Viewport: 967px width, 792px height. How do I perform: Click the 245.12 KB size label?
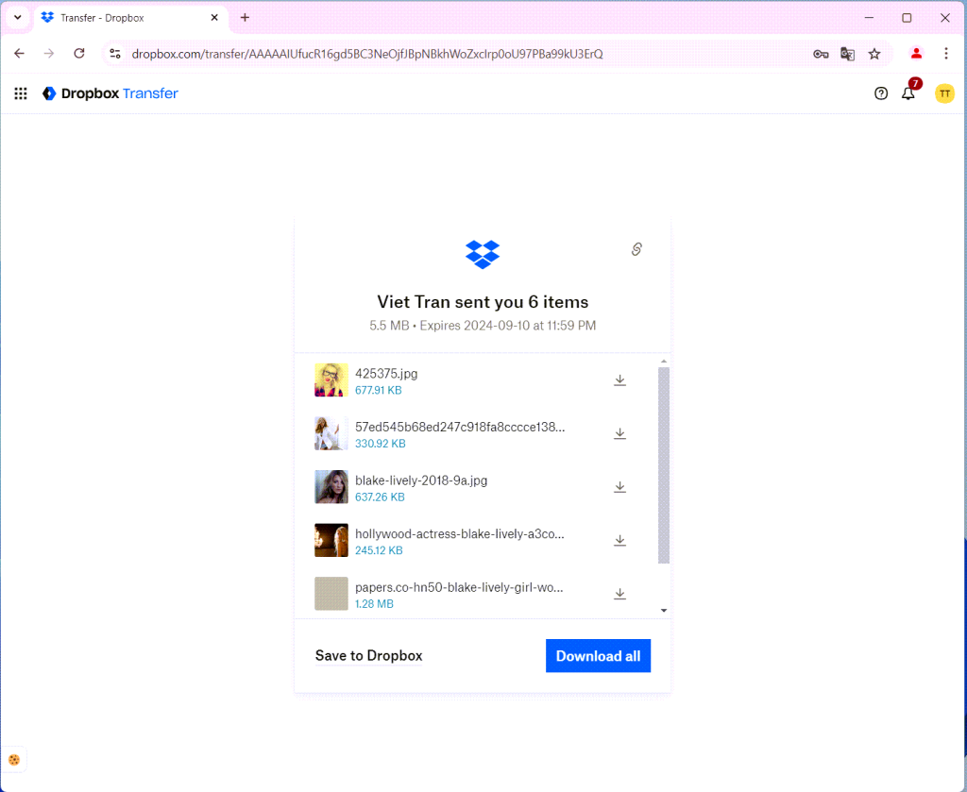pos(379,550)
